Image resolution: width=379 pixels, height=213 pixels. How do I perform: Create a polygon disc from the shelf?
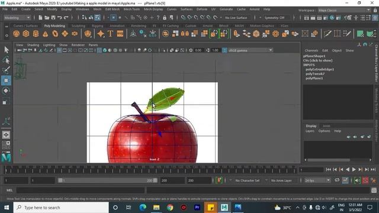(x=75, y=34)
